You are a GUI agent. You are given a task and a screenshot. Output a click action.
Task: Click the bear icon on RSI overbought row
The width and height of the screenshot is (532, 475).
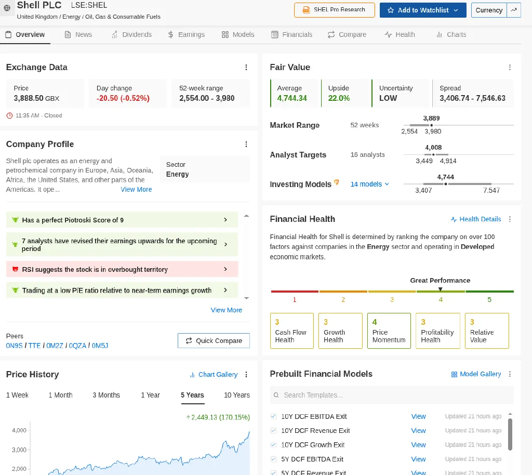15,269
